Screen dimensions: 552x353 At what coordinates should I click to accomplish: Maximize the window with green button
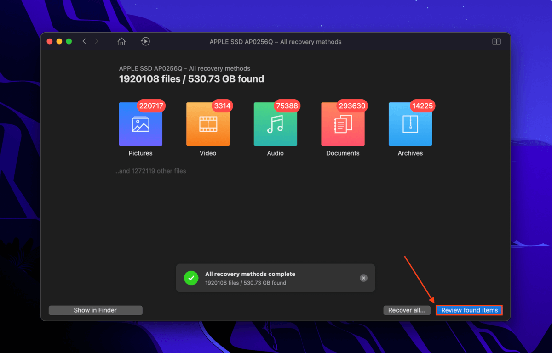point(69,41)
